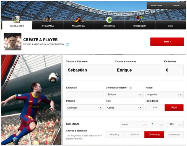Click the player heads icon above Appearance
Screen dimensions: 187x146
pyautogui.click(x=48, y=19)
